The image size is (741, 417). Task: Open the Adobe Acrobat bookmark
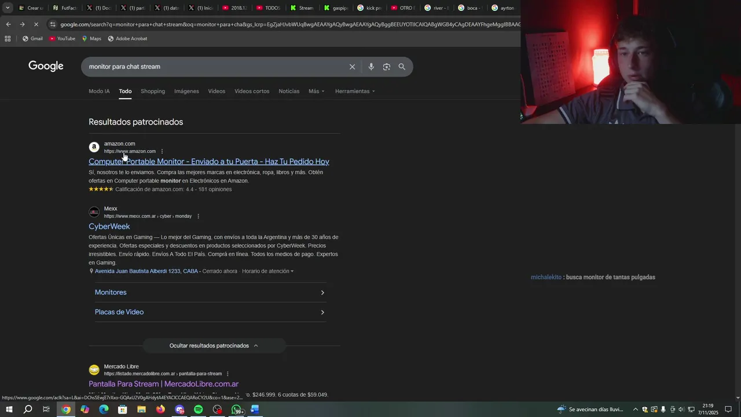(x=127, y=39)
